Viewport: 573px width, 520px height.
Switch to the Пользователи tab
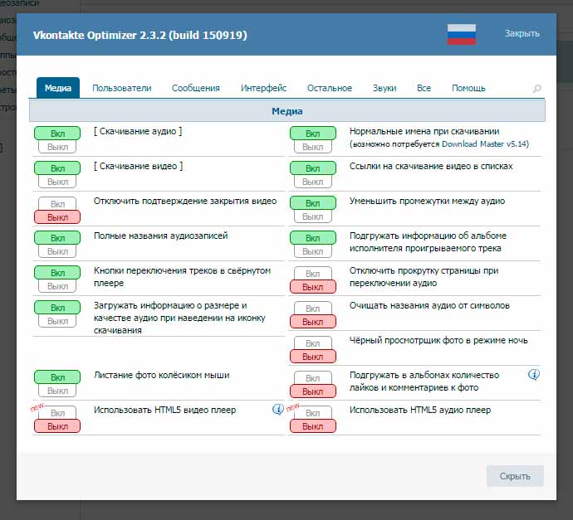(x=122, y=88)
